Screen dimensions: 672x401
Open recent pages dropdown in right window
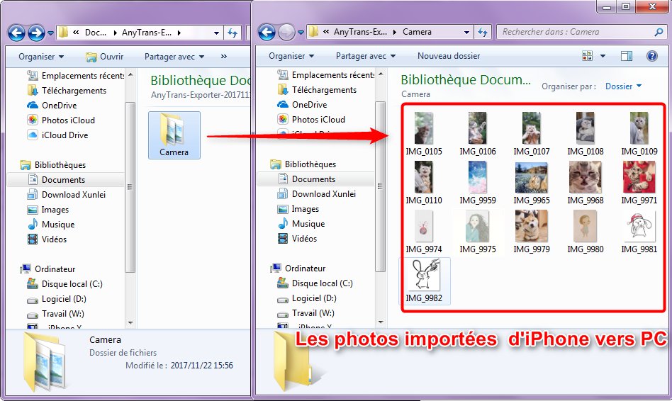pyautogui.click(x=301, y=32)
